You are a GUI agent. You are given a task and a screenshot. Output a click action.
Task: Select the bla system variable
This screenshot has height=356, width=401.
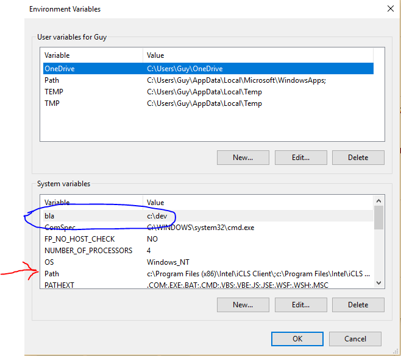tap(208, 216)
